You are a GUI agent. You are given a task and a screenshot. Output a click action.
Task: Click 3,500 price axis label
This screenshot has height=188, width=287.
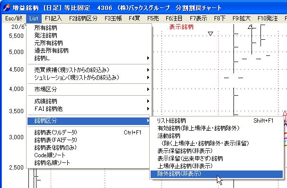click(x=16, y=111)
